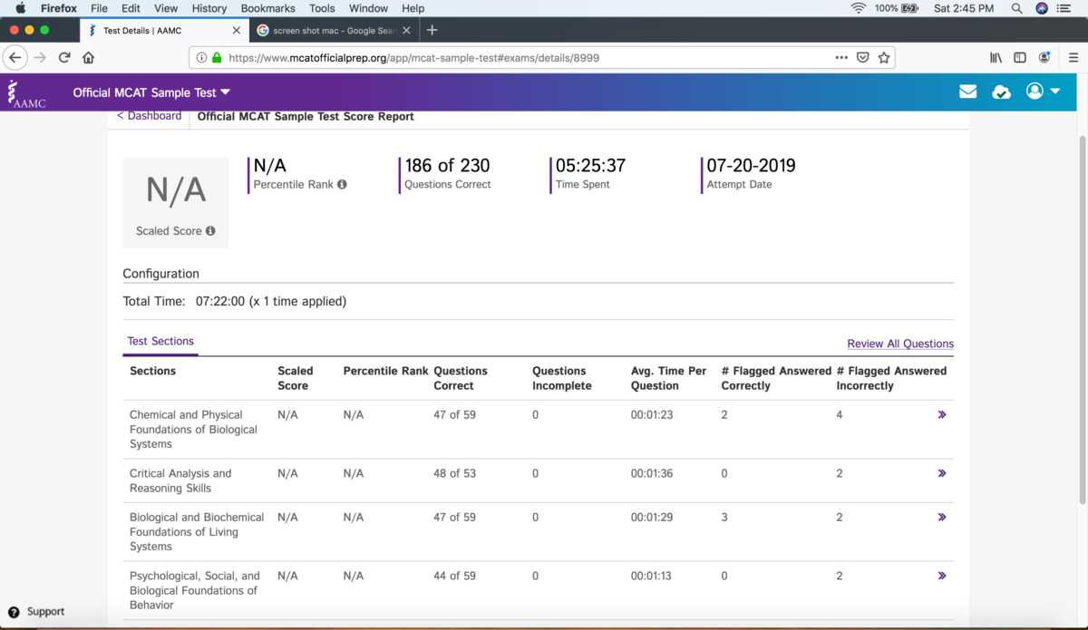Click Chemical and Physical Foundations section name
Image resolution: width=1088 pixels, height=630 pixels.
click(x=193, y=430)
